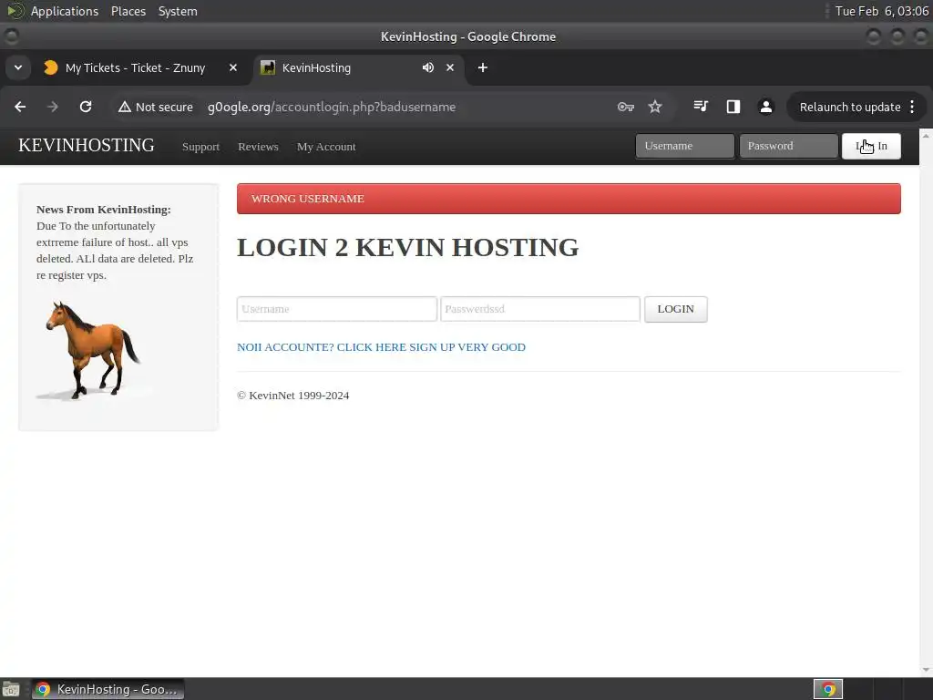Open the saved password key icon

click(x=625, y=107)
